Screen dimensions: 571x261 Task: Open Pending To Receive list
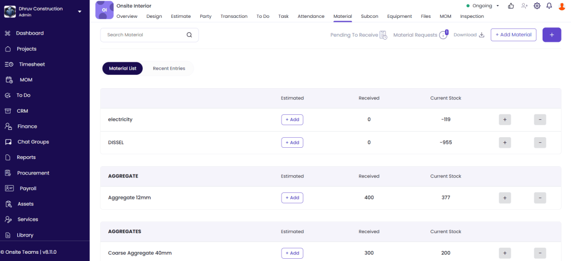coord(359,35)
